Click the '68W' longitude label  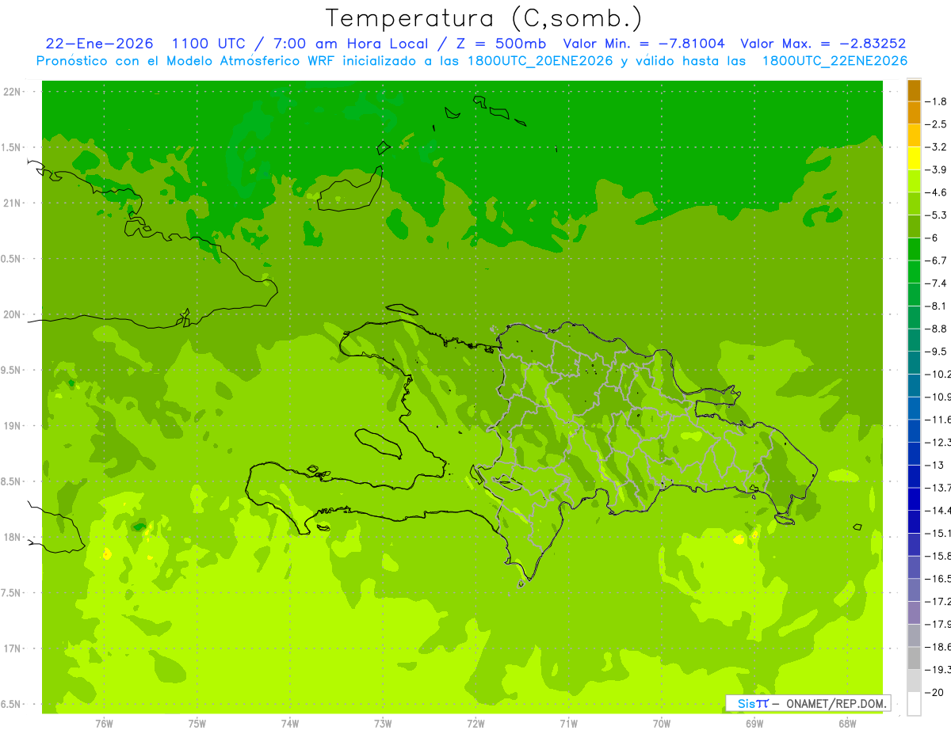(x=847, y=723)
